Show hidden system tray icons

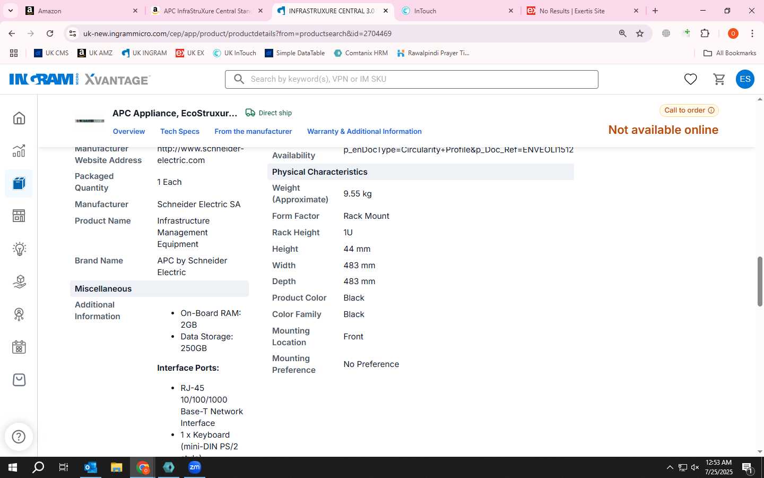tap(670, 467)
